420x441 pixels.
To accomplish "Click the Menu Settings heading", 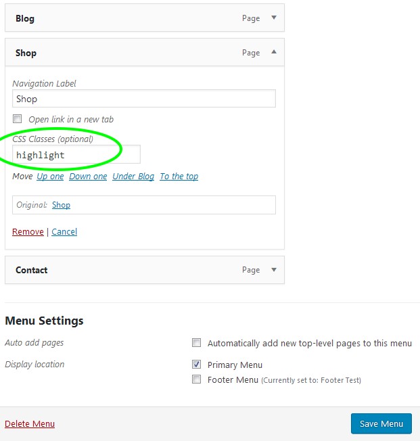I will 44,321.
